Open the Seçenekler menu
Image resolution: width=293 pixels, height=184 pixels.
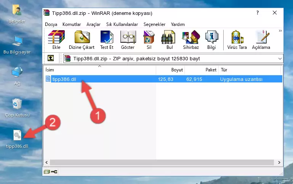pos(154,24)
